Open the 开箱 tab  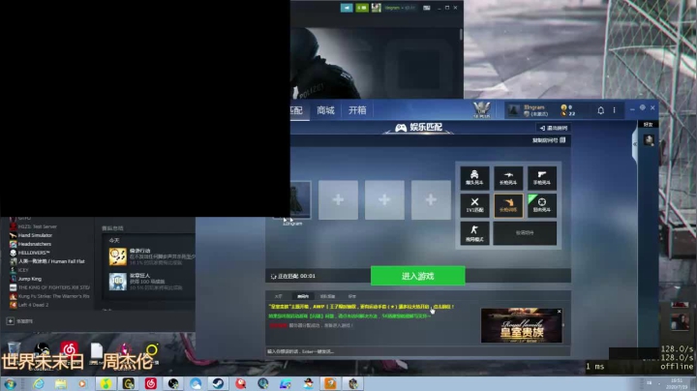[x=357, y=110]
